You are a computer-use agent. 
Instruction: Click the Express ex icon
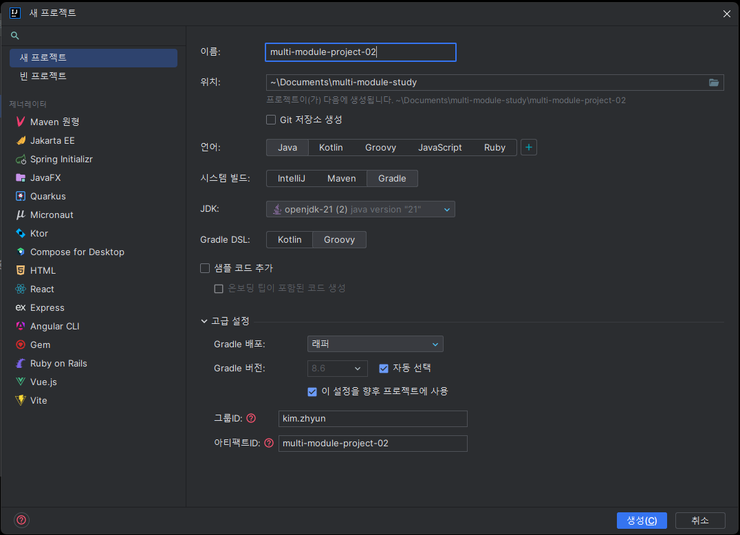[x=21, y=307]
